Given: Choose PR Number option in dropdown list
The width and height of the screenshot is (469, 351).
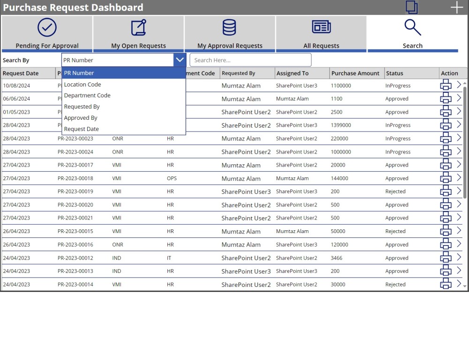Looking at the screenshot, I should point(124,73).
